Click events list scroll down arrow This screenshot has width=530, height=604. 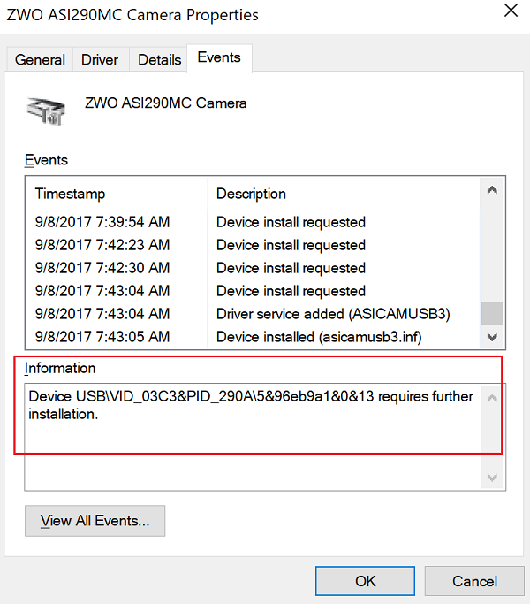(x=492, y=337)
